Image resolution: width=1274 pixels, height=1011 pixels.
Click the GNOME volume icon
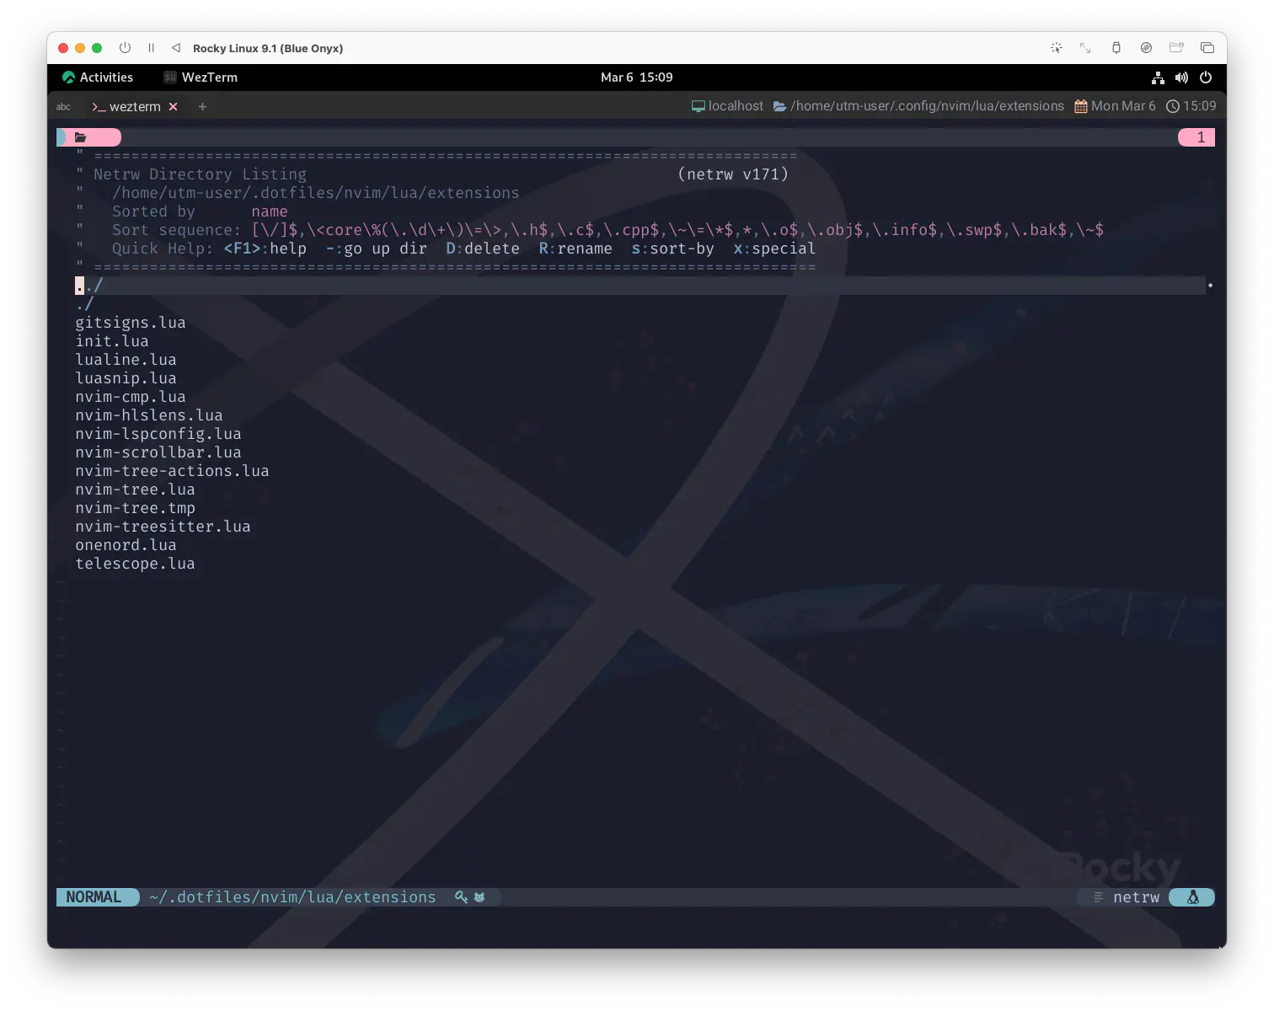[1181, 78]
